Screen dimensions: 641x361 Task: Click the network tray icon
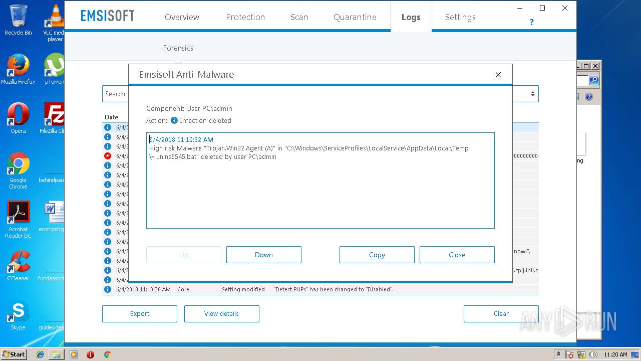(581, 354)
